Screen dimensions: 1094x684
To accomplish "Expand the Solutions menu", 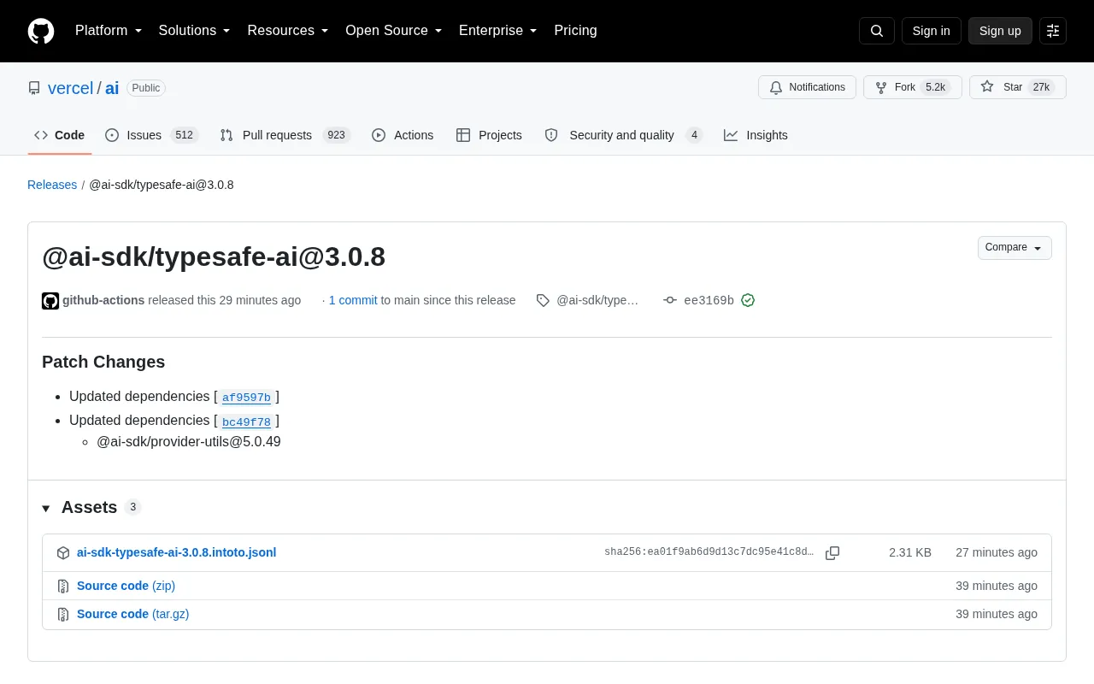I will [x=195, y=31].
